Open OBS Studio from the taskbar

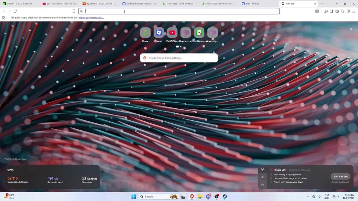click(x=216, y=197)
